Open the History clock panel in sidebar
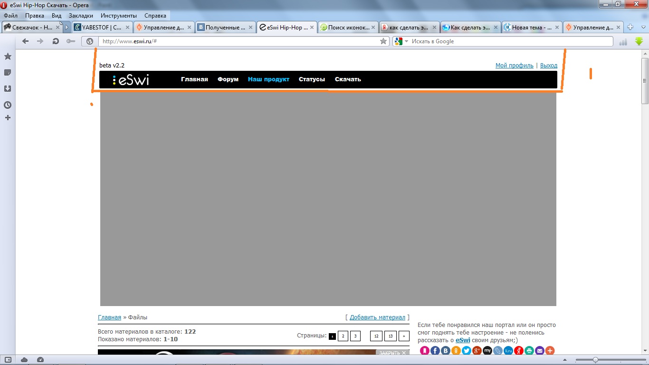The height and width of the screenshot is (365, 649). pyautogui.click(x=8, y=105)
